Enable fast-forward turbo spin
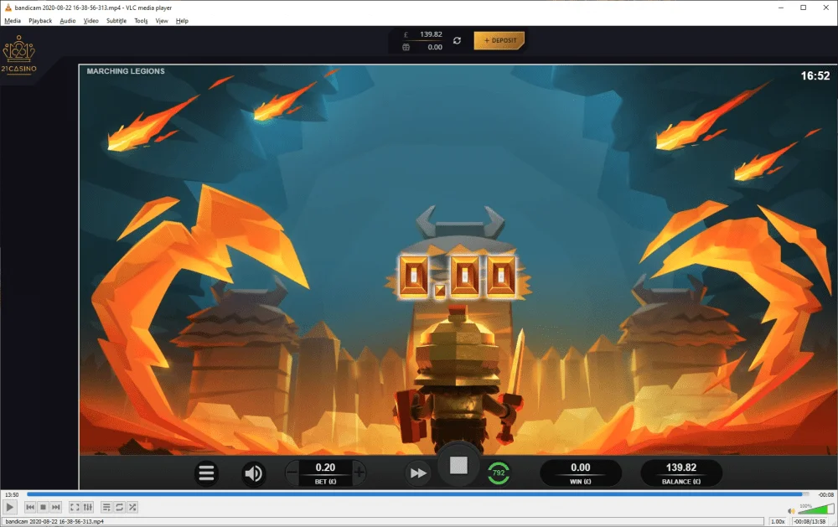838x527 pixels. tap(418, 473)
